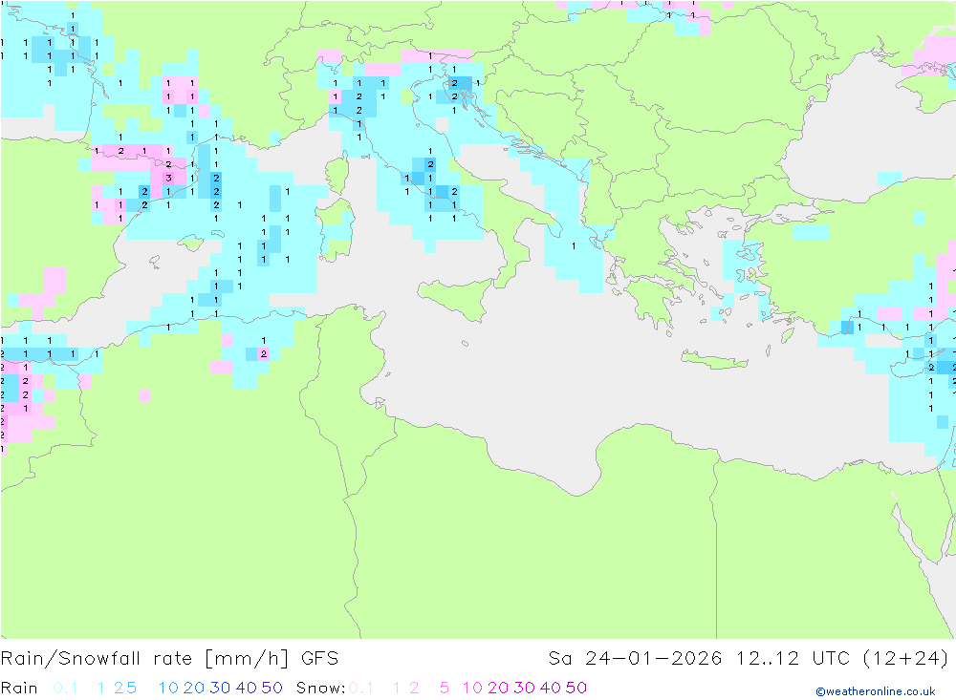This screenshot has height=700, width=956.
Task: Select the Snow legend value 30
Action: pos(524,688)
